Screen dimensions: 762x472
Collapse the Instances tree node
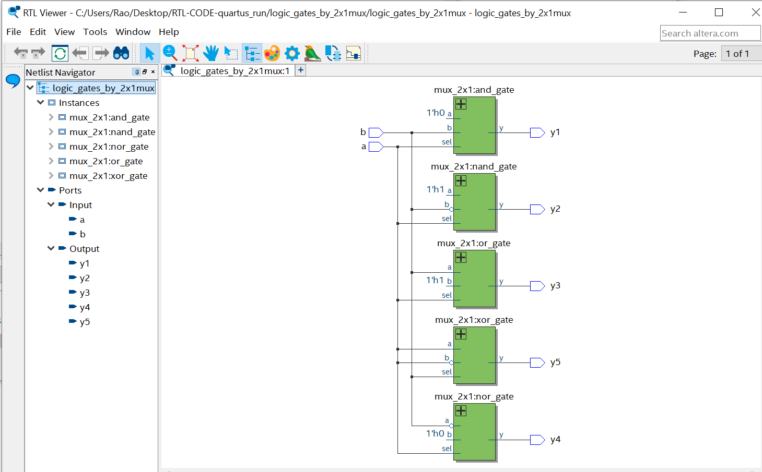pyautogui.click(x=41, y=103)
